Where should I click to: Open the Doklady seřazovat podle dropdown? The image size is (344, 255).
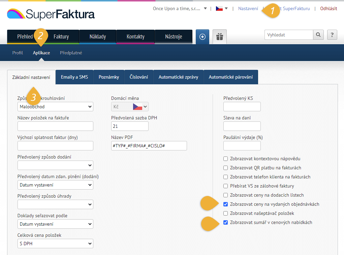pos(55,224)
